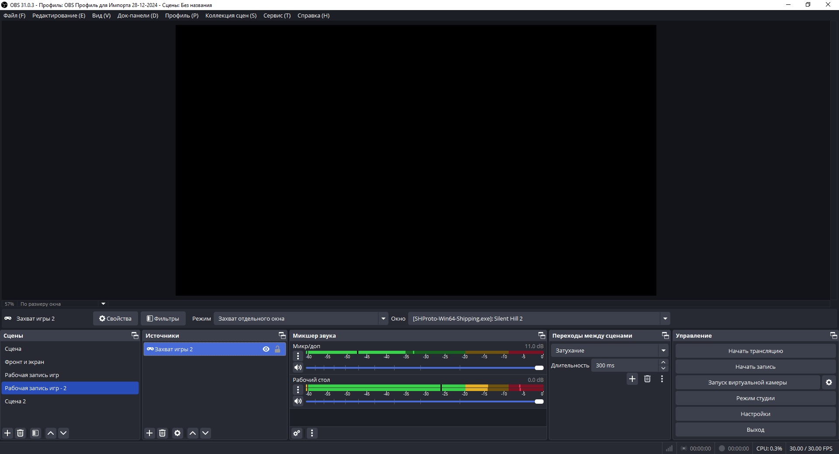Move source up in Источники panel
This screenshot has height=454, width=839.
tap(193, 433)
